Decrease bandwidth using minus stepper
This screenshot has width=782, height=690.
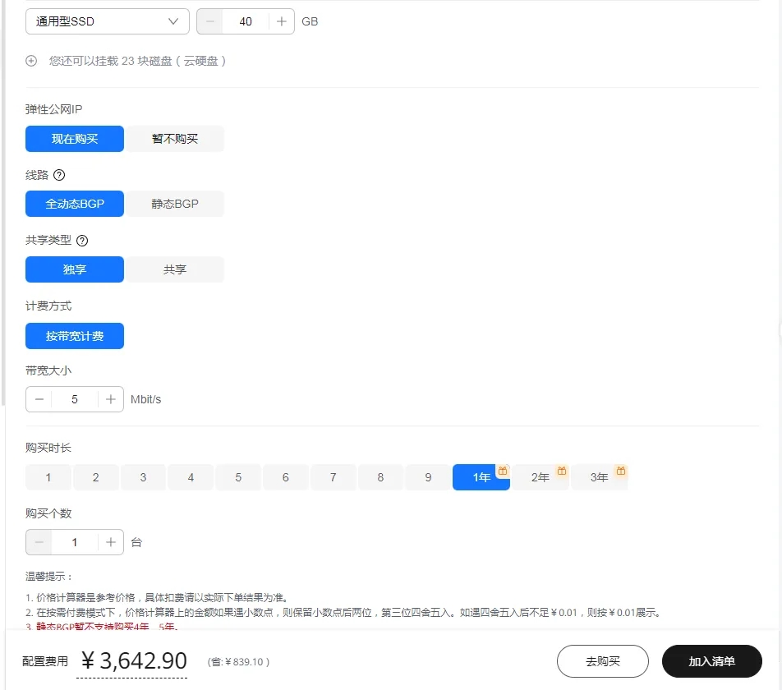click(39, 399)
